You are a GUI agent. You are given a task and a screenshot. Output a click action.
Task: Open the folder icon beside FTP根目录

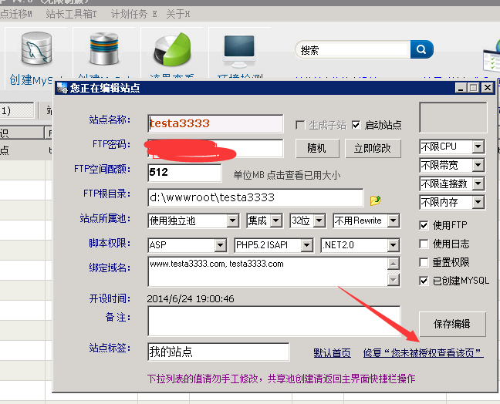376,200
